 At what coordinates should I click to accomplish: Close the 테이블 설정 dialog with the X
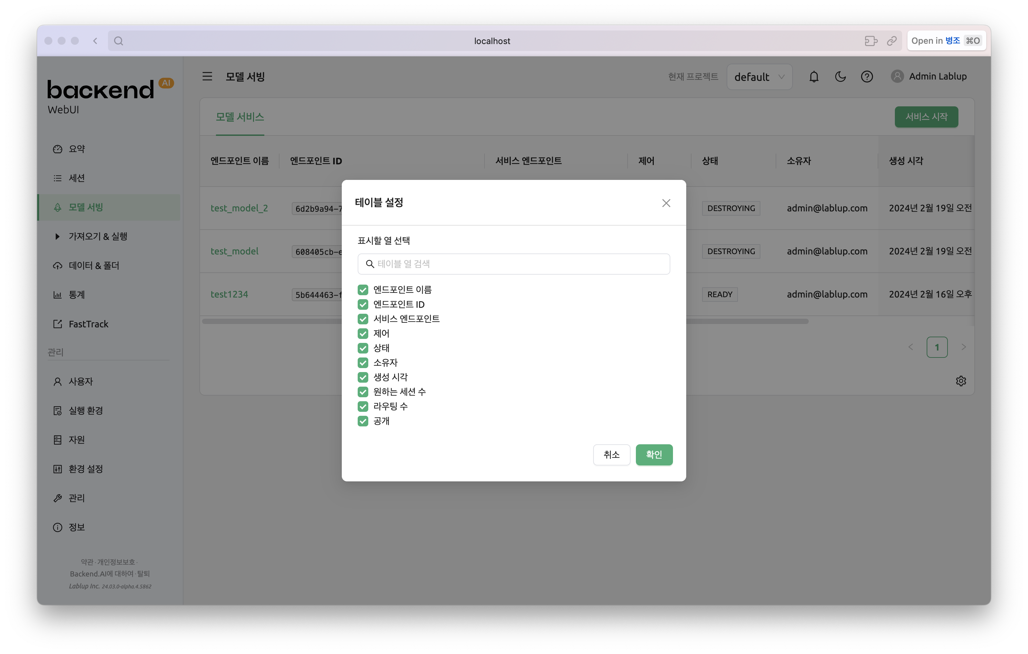(666, 203)
